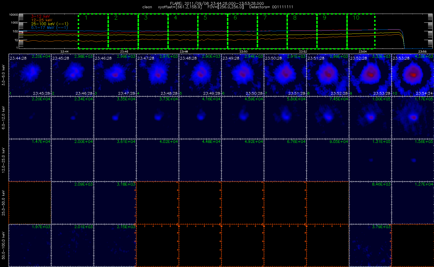Open the 6-12 keV image labeled 4.59E+04

point(243,117)
